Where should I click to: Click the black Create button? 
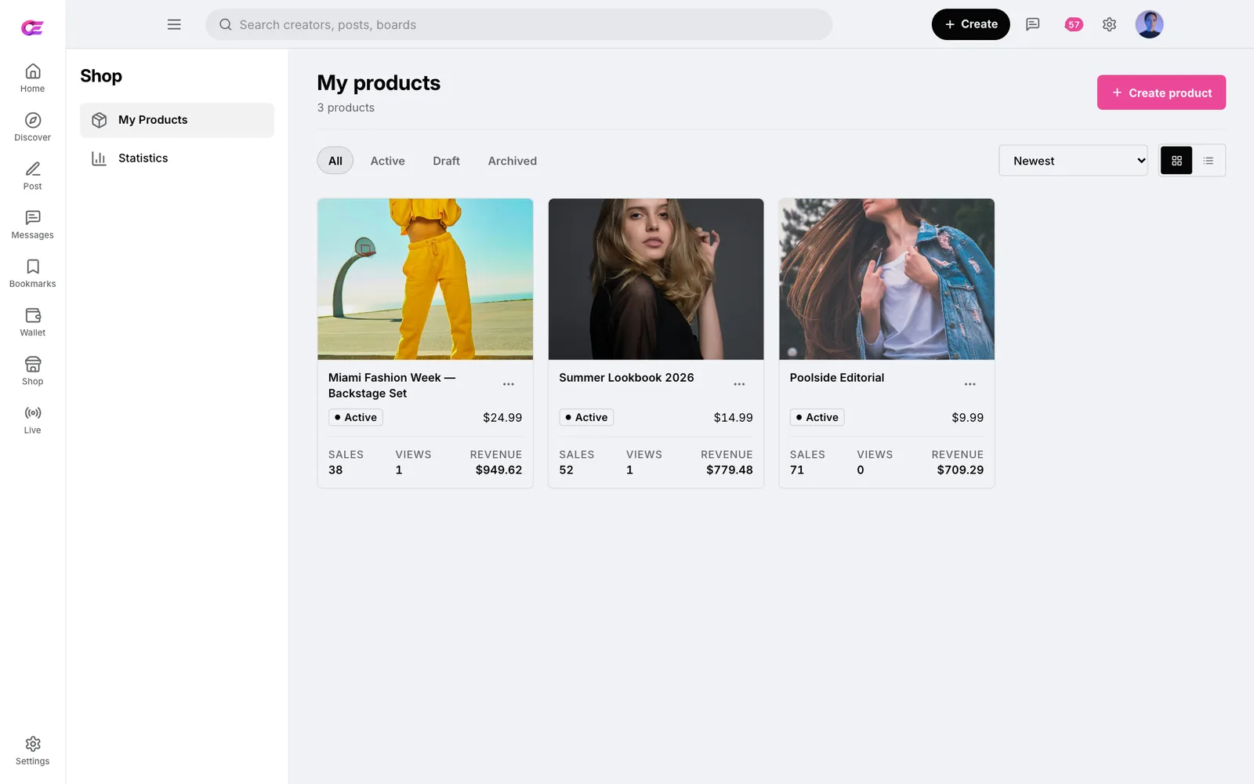tap(970, 24)
